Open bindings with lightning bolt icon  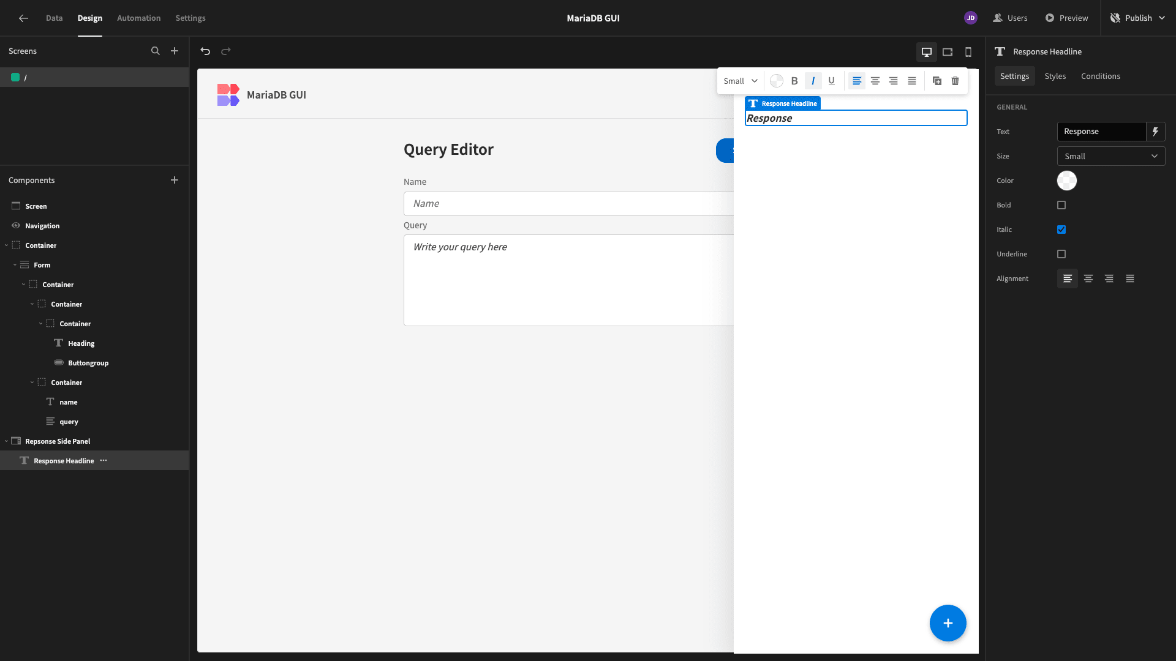(1155, 132)
